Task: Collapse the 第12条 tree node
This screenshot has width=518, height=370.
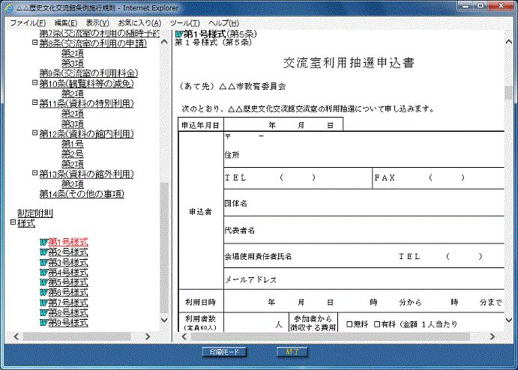Action: coord(34,133)
